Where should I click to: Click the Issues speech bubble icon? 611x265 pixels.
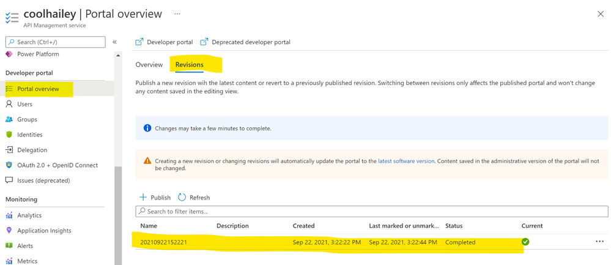pyautogui.click(x=9, y=181)
